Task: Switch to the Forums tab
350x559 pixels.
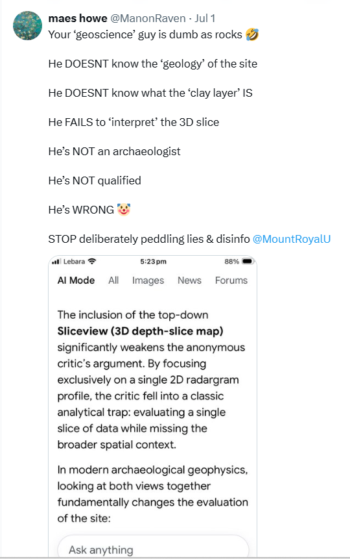Action: coord(231,280)
